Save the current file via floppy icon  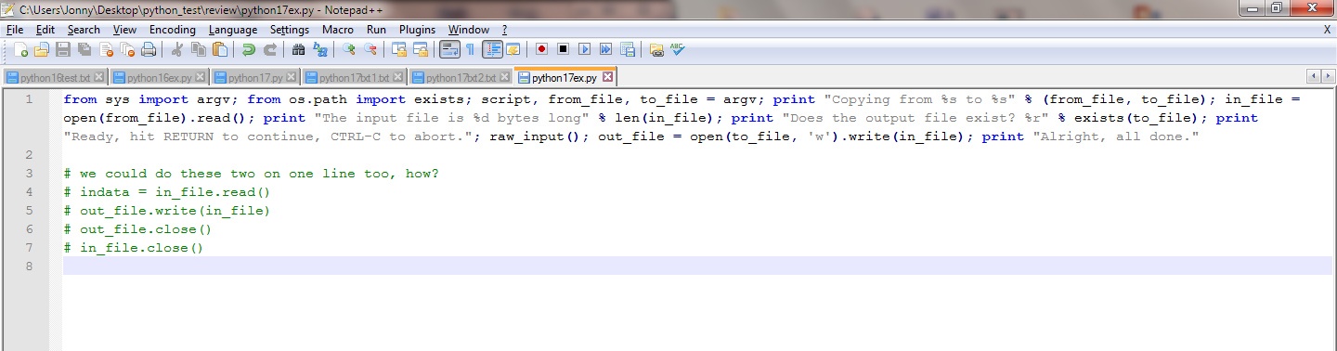63,49
